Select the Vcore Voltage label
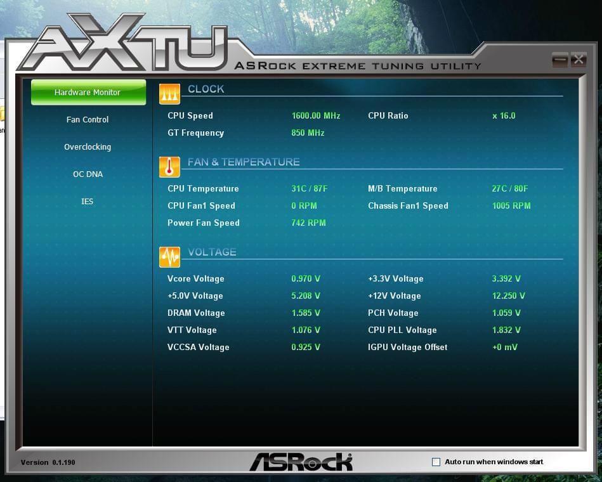The height and width of the screenshot is (482, 602). (196, 278)
